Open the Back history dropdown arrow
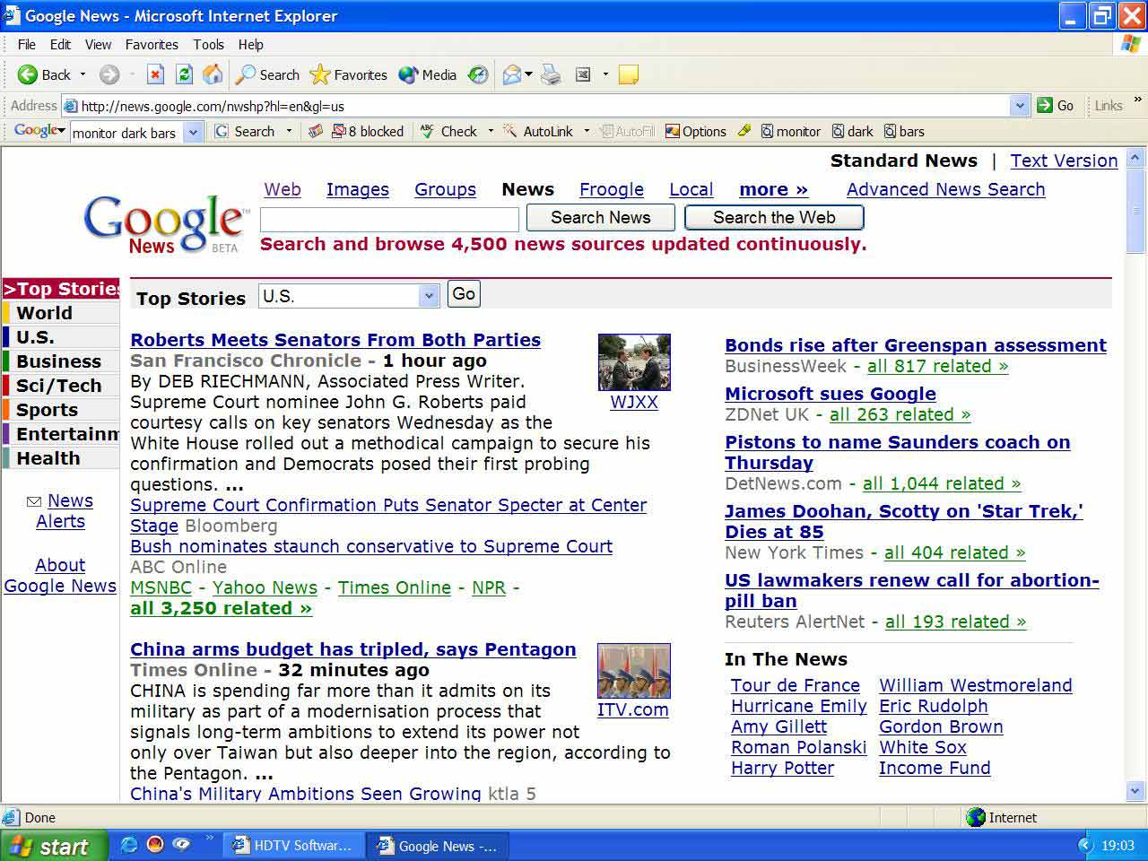 [x=83, y=75]
